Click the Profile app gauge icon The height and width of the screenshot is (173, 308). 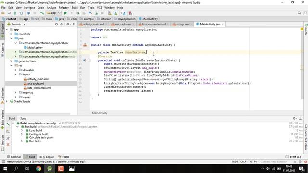point(90,13)
